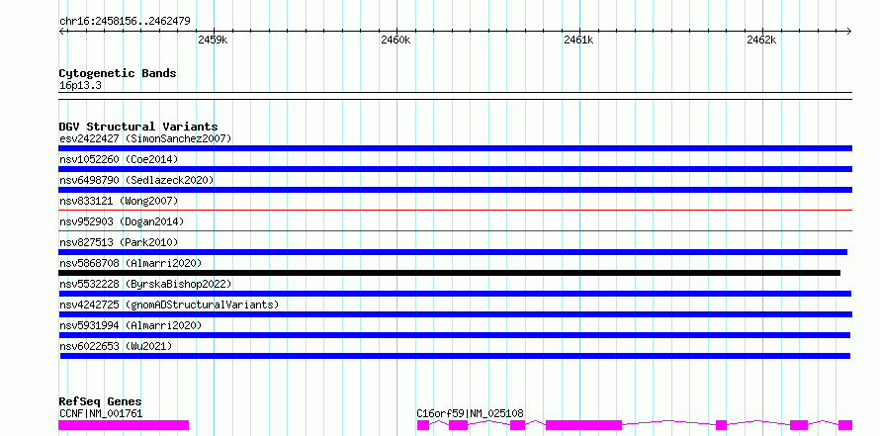The image size is (880, 436).
Task: Click the 2460k ruler tick label
Action: [x=396, y=40]
